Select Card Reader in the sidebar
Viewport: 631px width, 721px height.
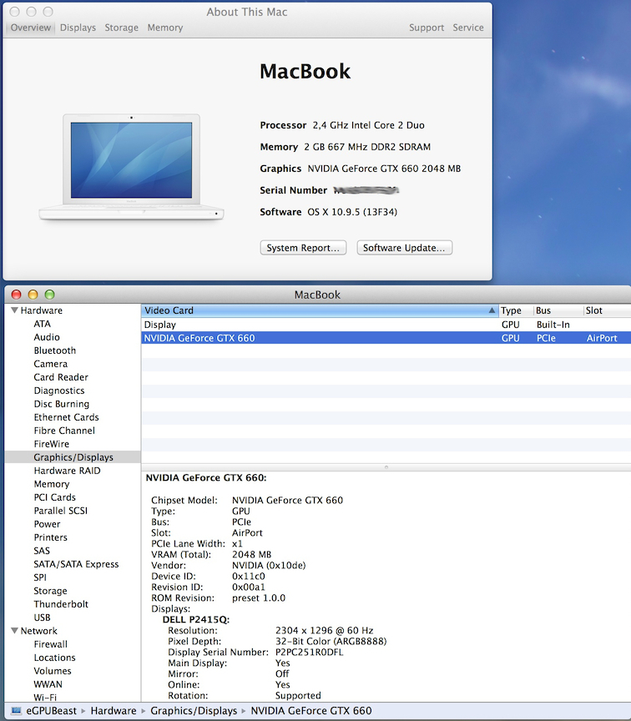(61, 377)
